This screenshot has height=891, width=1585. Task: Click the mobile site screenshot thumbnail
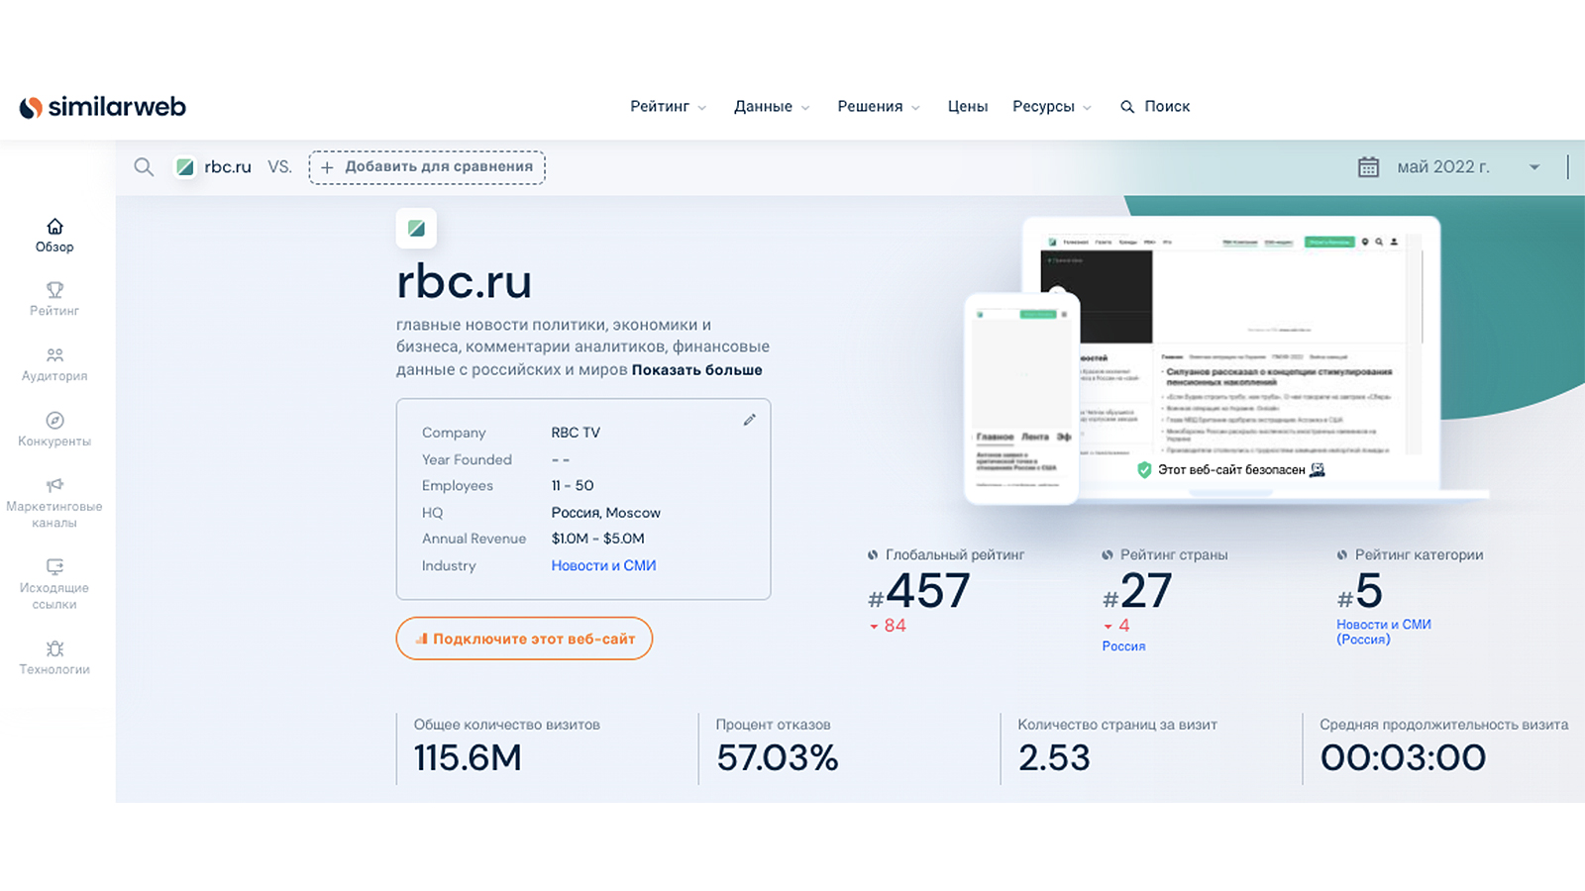[1021, 399]
